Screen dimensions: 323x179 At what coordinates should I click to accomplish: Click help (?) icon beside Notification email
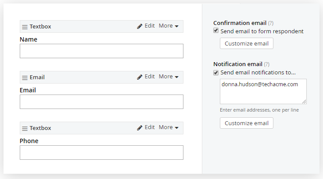coord(267,64)
